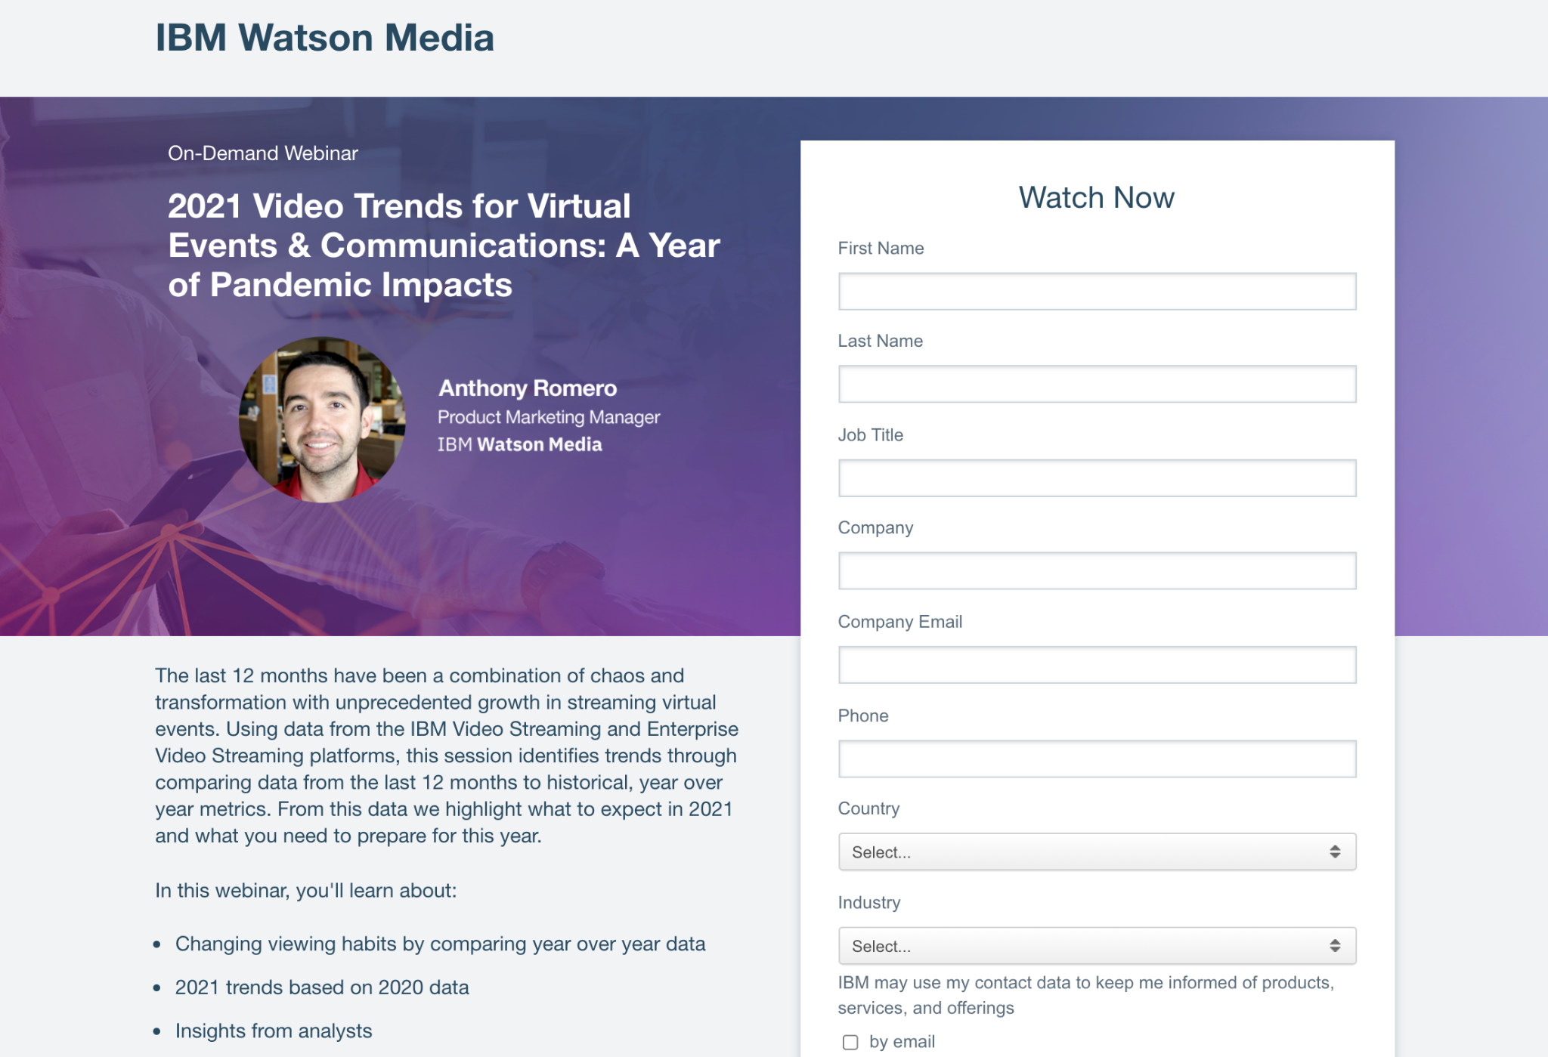Viewport: 1548px width, 1057px height.
Task: Click the 'Insights from analysts' bullet
Action: point(274,1031)
